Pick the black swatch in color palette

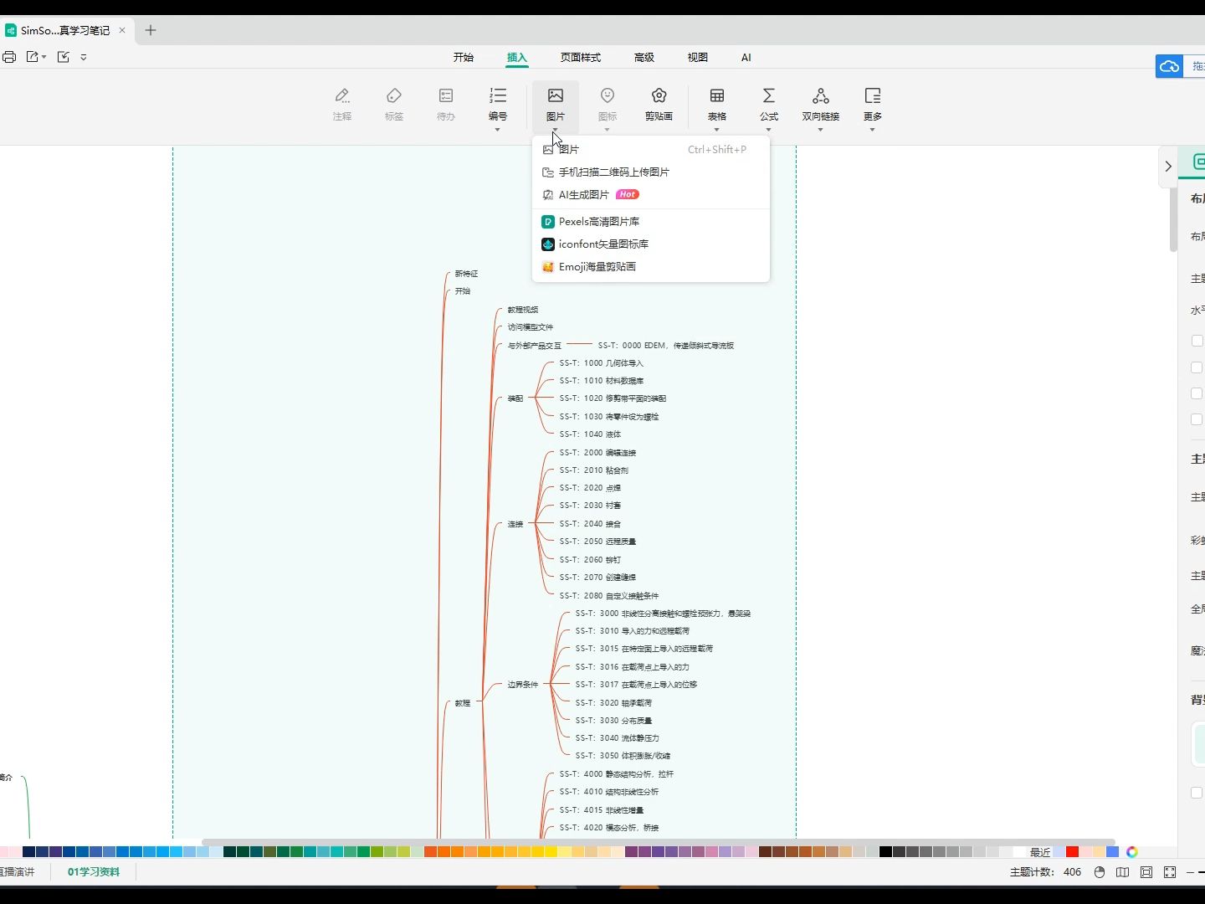pyautogui.click(x=885, y=852)
